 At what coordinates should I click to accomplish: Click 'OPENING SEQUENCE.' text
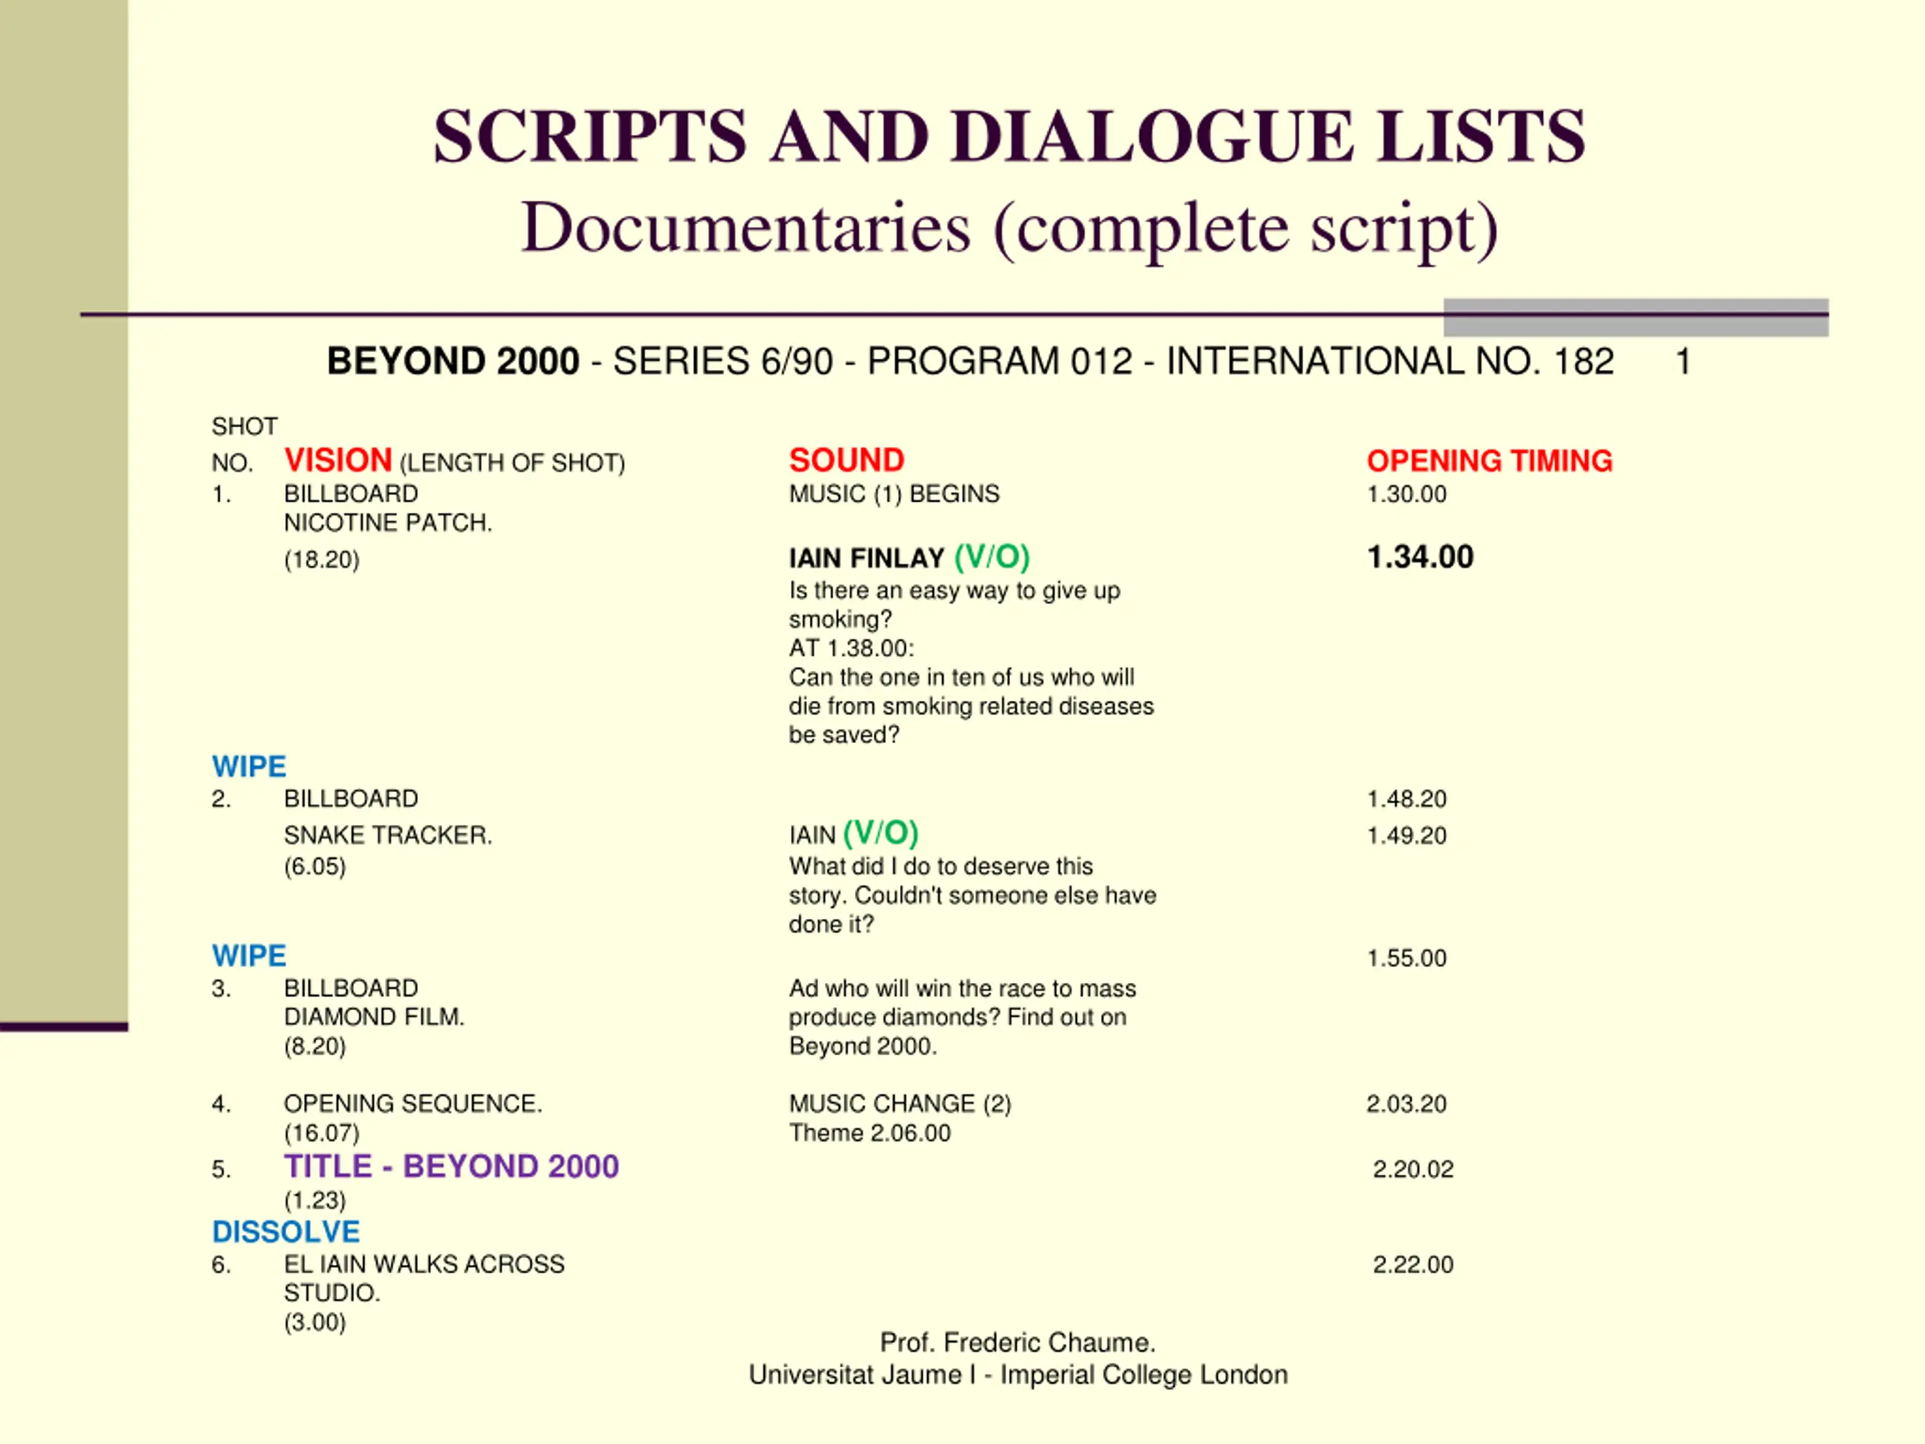414,1105
